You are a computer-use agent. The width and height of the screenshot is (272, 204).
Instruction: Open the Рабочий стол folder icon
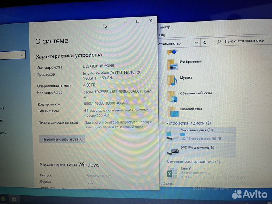pyautogui.click(x=173, y=112)
